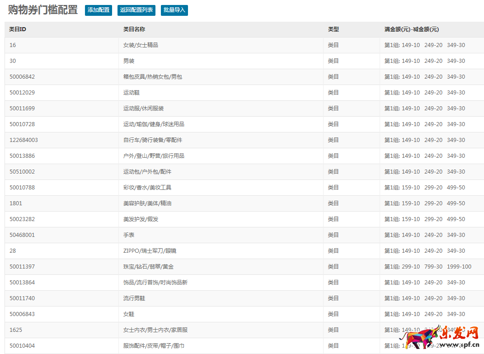Select the ZIPPO/瑞士军刀/眼镜 category name
The image size is (484, 354).
point(146,251)
